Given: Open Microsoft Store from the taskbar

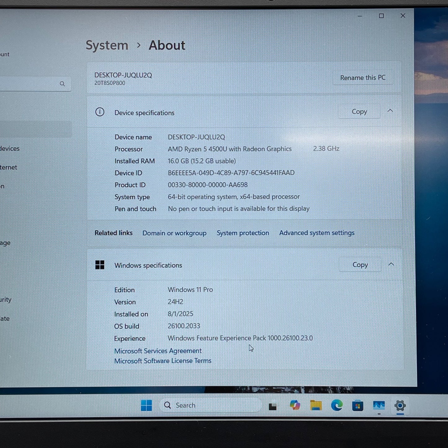Looking at the screenshot, I should tap(357, 406).
